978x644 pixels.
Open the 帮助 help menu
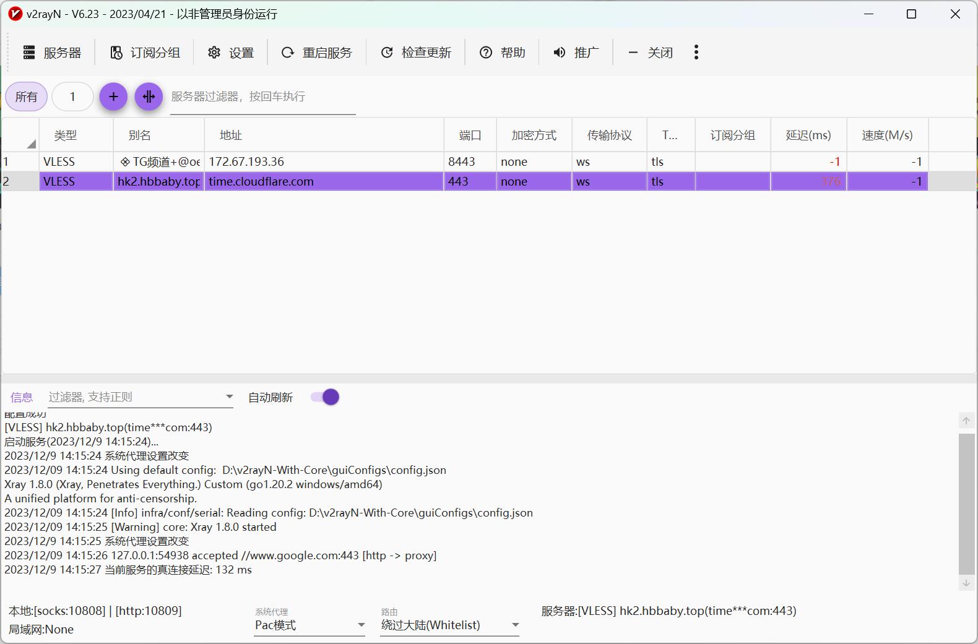[502, 53]
